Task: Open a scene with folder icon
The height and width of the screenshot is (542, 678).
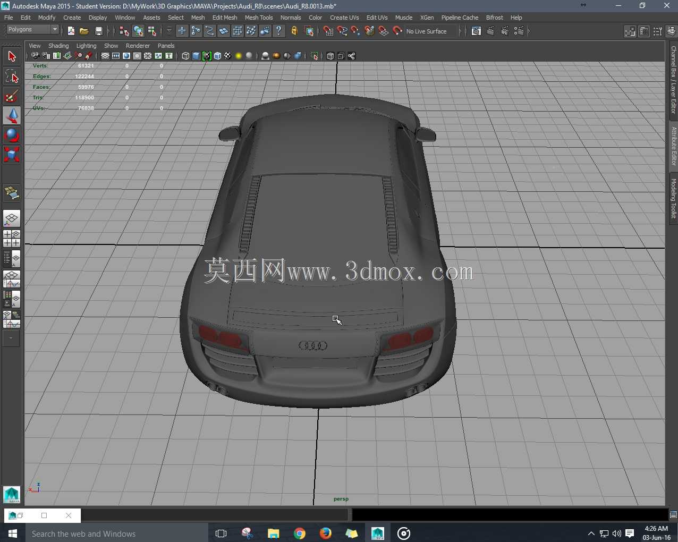Action: [84, 31]
